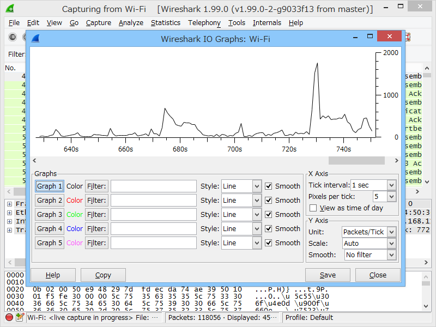
Task: Open the Telephony menu
Action: [204, 22]
